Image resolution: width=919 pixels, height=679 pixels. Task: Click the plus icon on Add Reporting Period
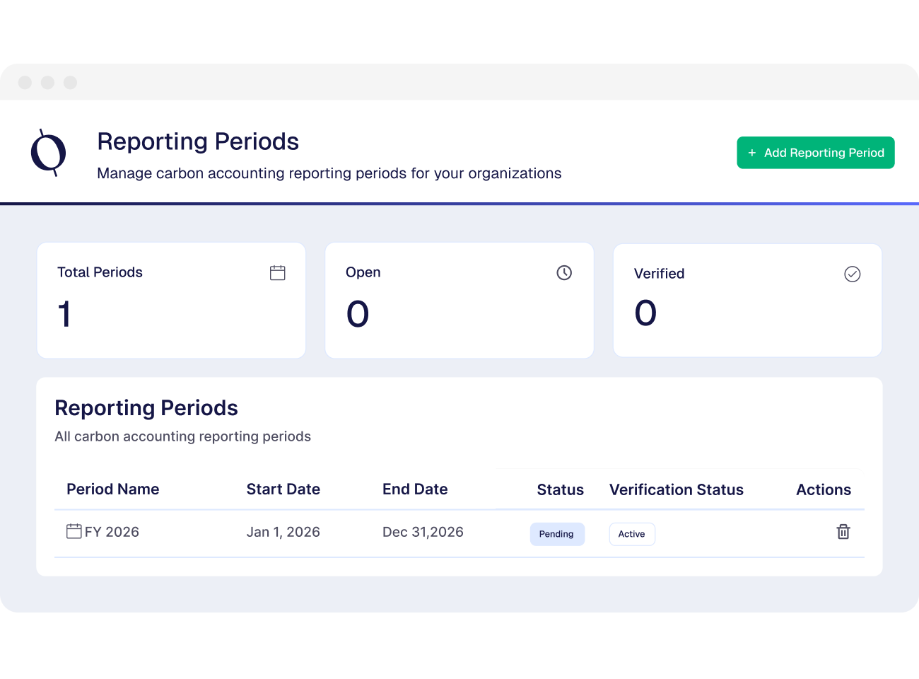coord(752,153)
